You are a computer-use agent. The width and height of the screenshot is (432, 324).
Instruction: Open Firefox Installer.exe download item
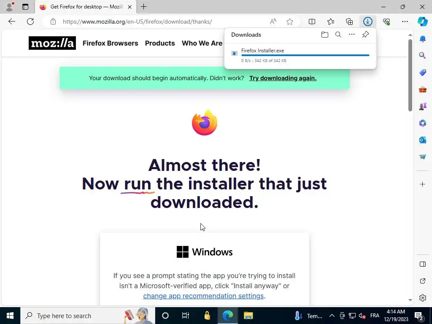click(300, 55)
